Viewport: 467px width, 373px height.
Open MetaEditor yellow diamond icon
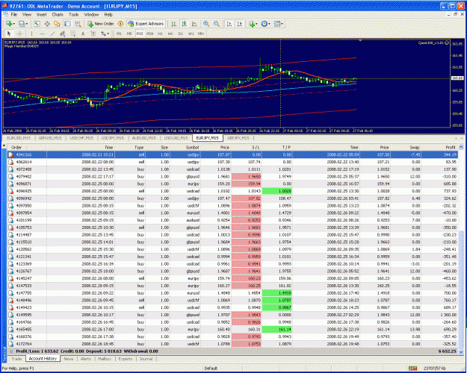tap(120, 24)
